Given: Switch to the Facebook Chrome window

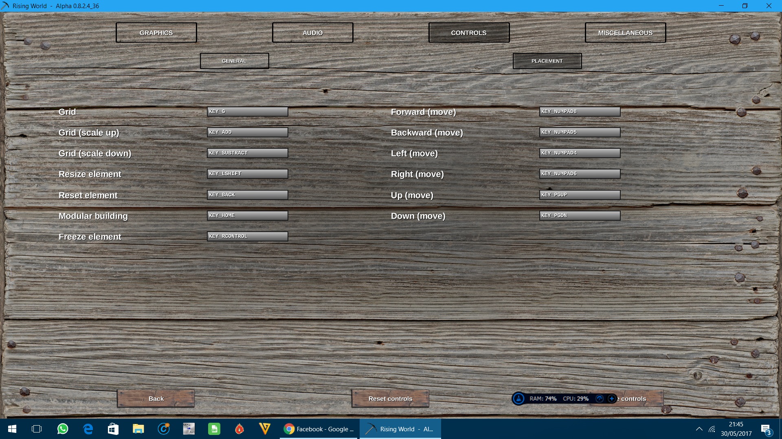Looking at the screenshot, I should click(x=319, y=429).
